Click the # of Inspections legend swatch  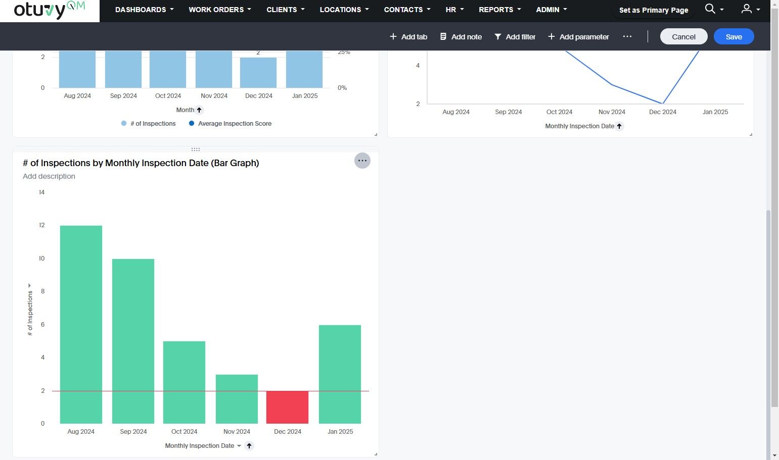pos(124,123)
